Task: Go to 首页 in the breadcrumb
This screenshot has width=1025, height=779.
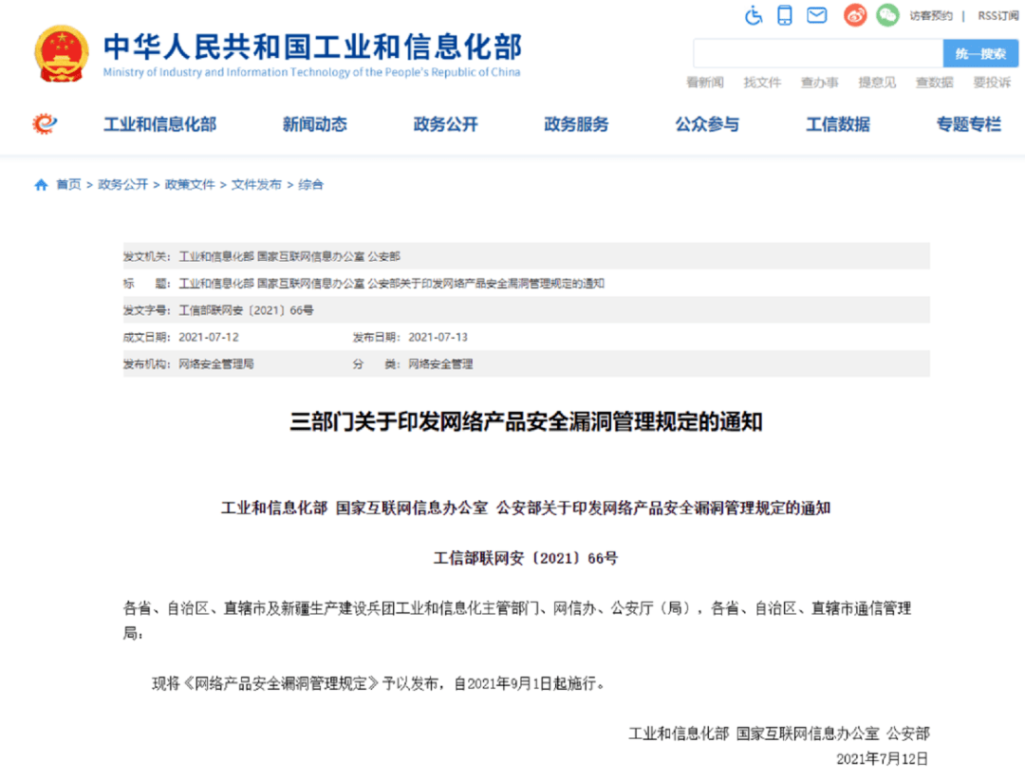Action: click(68, 185)
